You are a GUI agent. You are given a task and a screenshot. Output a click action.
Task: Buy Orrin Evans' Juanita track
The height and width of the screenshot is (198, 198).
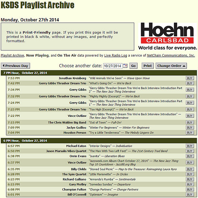(x=190, y=156)
